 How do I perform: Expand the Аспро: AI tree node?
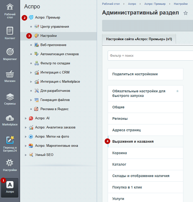point(26,118)
